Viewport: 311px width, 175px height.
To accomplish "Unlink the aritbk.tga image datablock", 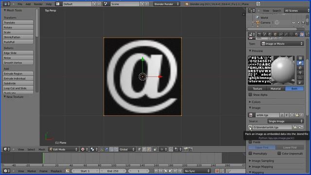I will click(x=301, y=115).
